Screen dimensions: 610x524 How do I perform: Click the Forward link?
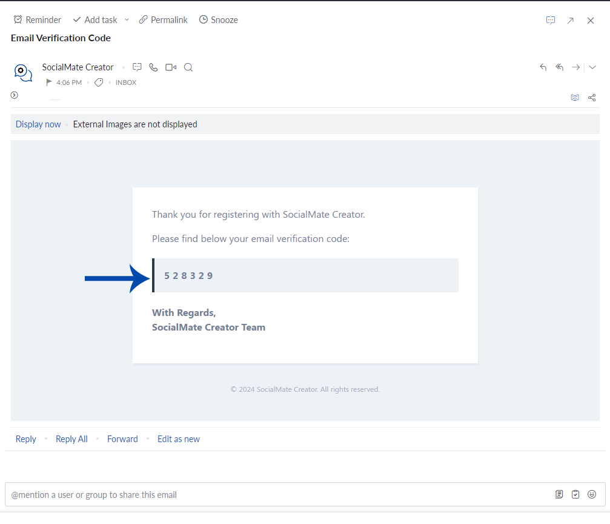tap(122, 439)
